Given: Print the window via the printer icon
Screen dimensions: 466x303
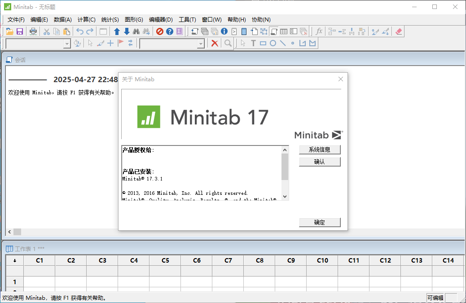Looking at the screenshot, I should pyautogui.click(x=33, y=31).
